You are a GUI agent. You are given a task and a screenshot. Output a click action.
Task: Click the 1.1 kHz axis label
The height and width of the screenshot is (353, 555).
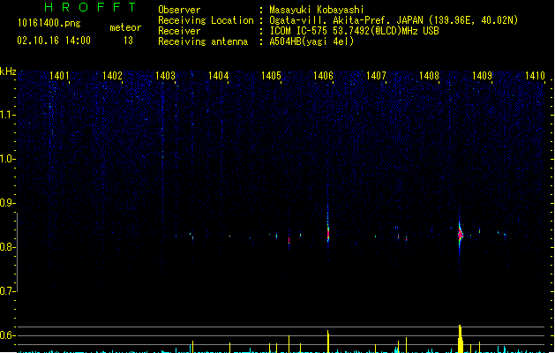pos(7,115)
